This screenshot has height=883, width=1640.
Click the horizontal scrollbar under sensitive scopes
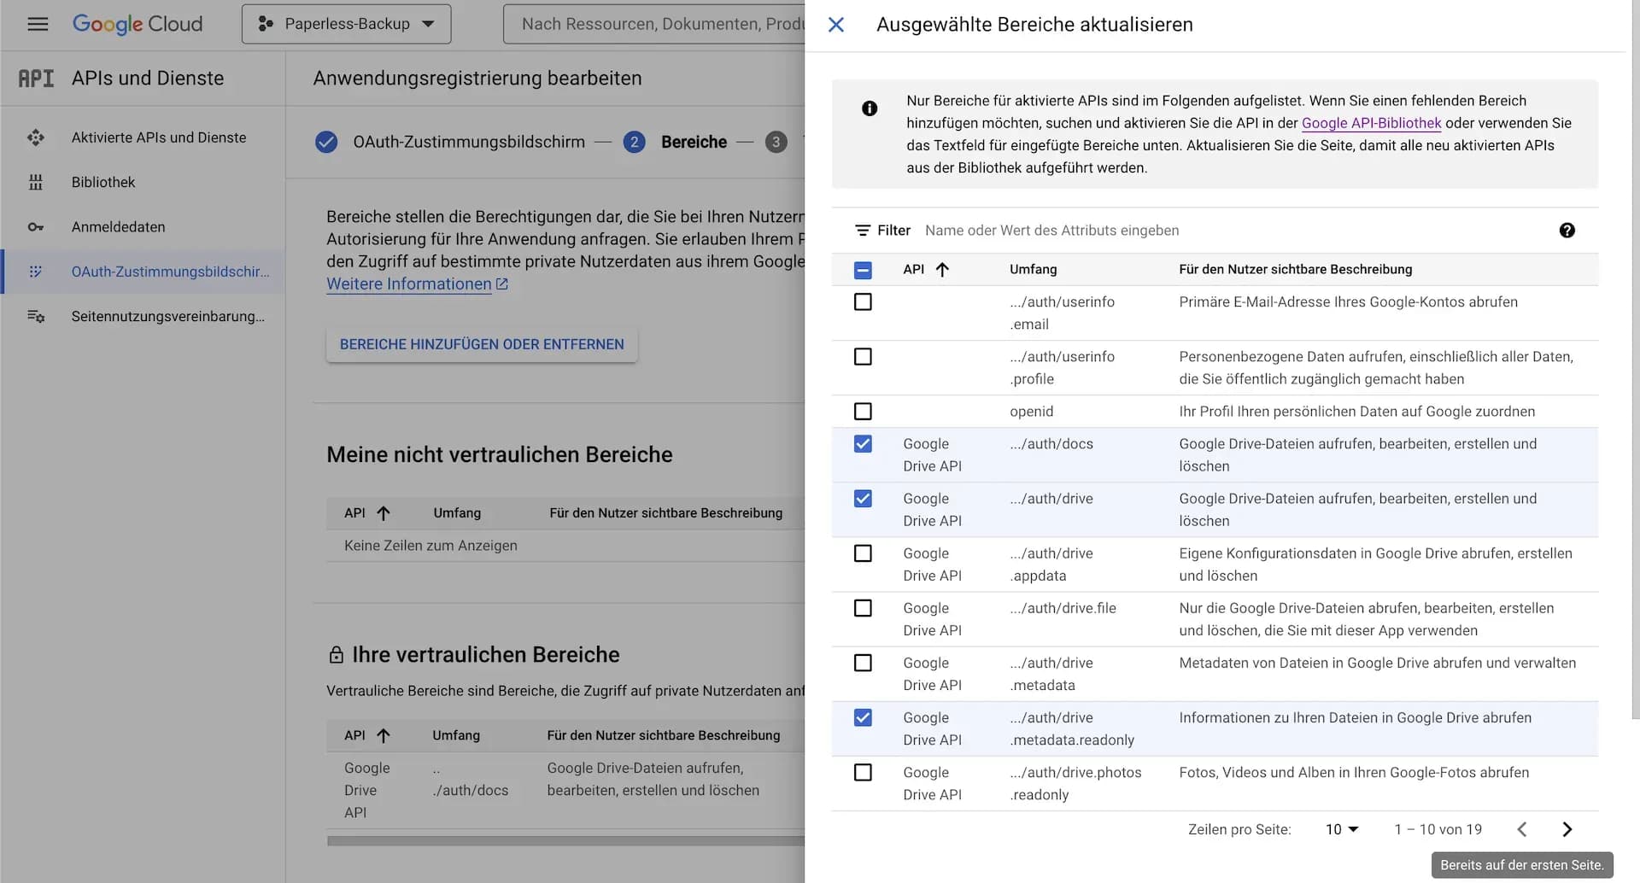(x=565, y=841)
